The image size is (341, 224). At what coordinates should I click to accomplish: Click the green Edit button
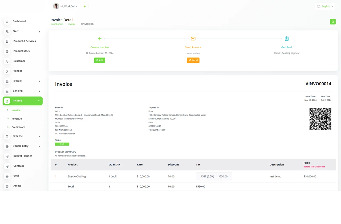(100, 60)
